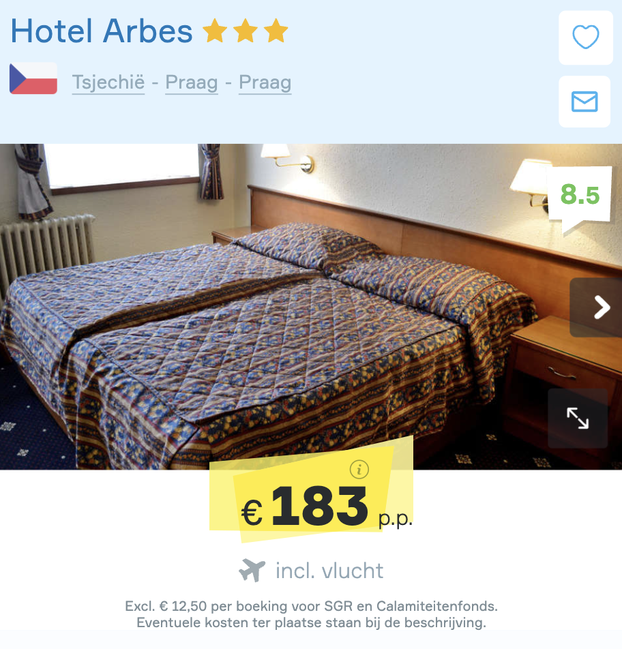Click the middle gold star

[x=246, y=31]
